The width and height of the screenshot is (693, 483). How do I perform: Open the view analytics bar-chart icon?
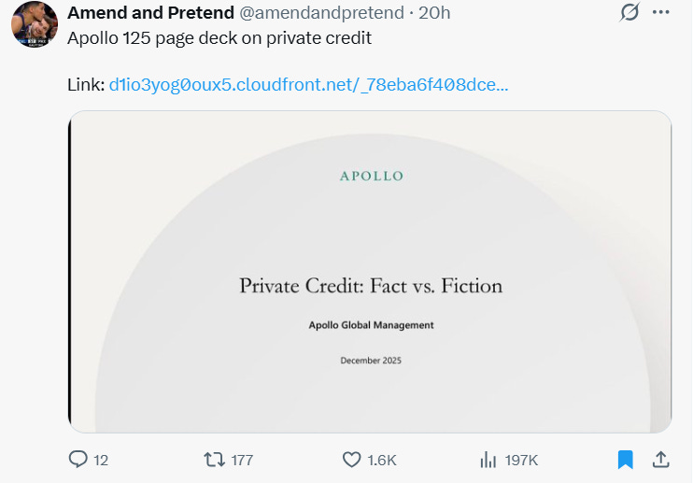pyautogui.click(x=488, y=460)
